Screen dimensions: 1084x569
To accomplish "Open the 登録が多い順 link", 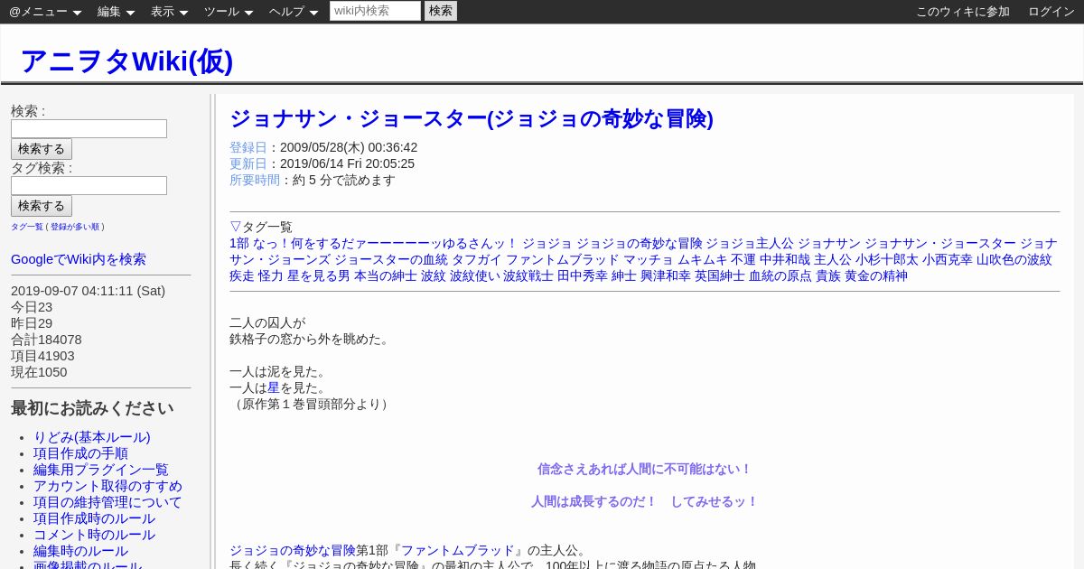I will point(75,227).
